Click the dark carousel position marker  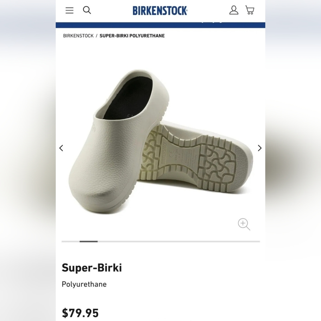point(88,241)
